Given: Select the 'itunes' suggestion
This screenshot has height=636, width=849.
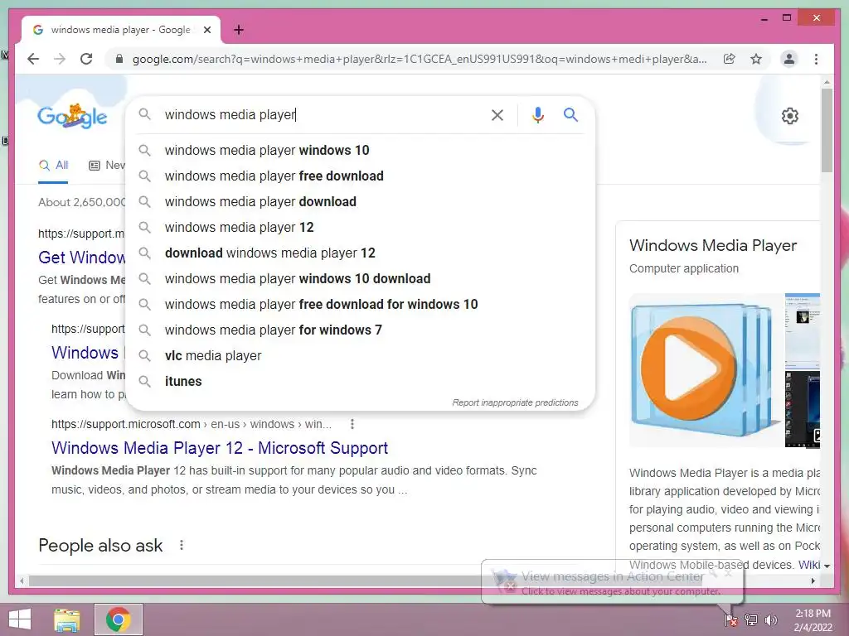Looking at the screenshot, I should (360, 381).
